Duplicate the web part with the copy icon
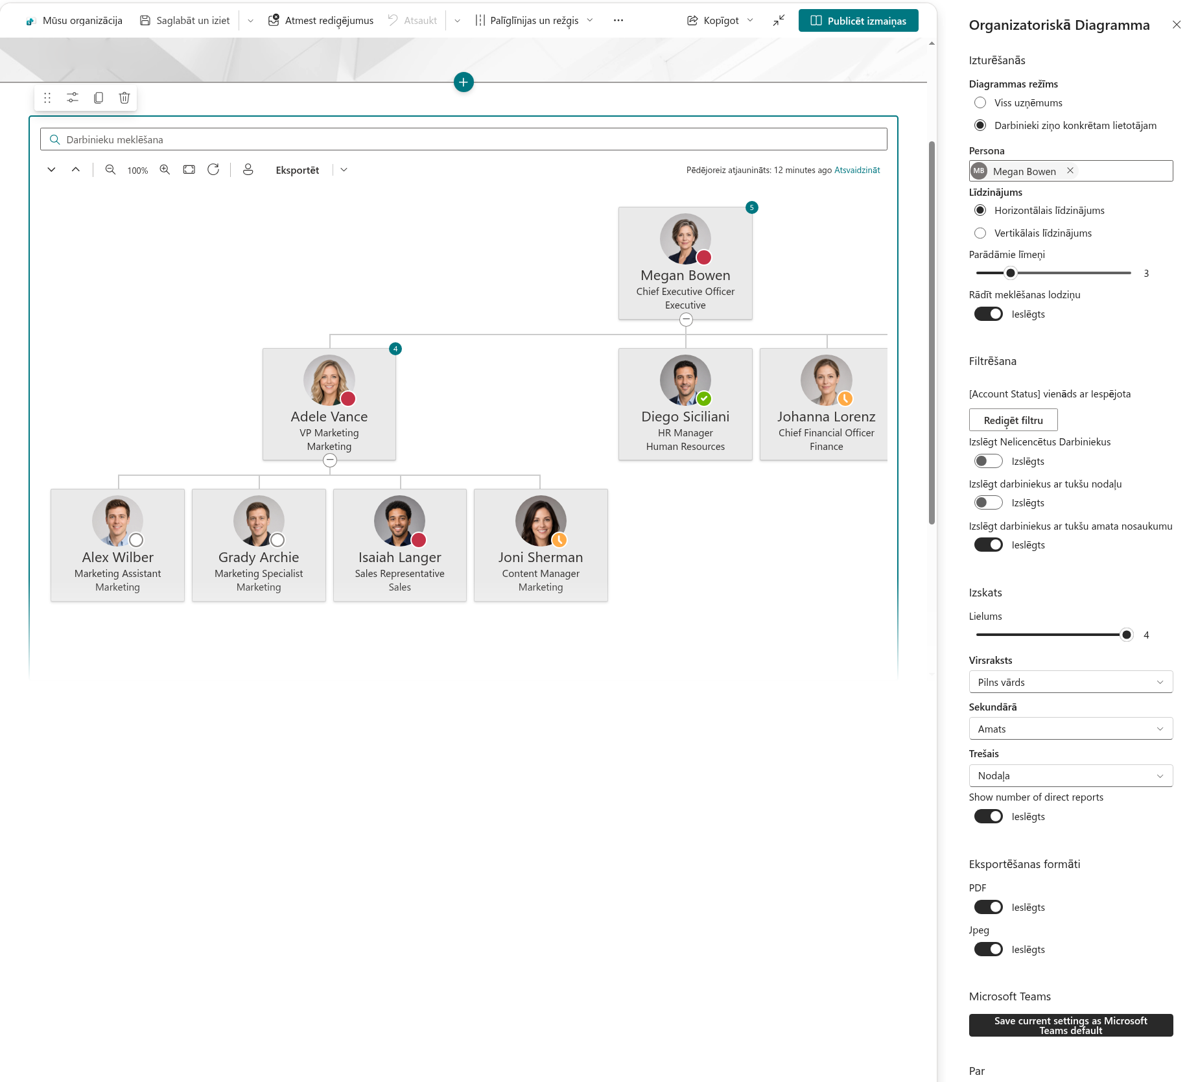This screenshot has height=1082, width=1198. point(99,98)
